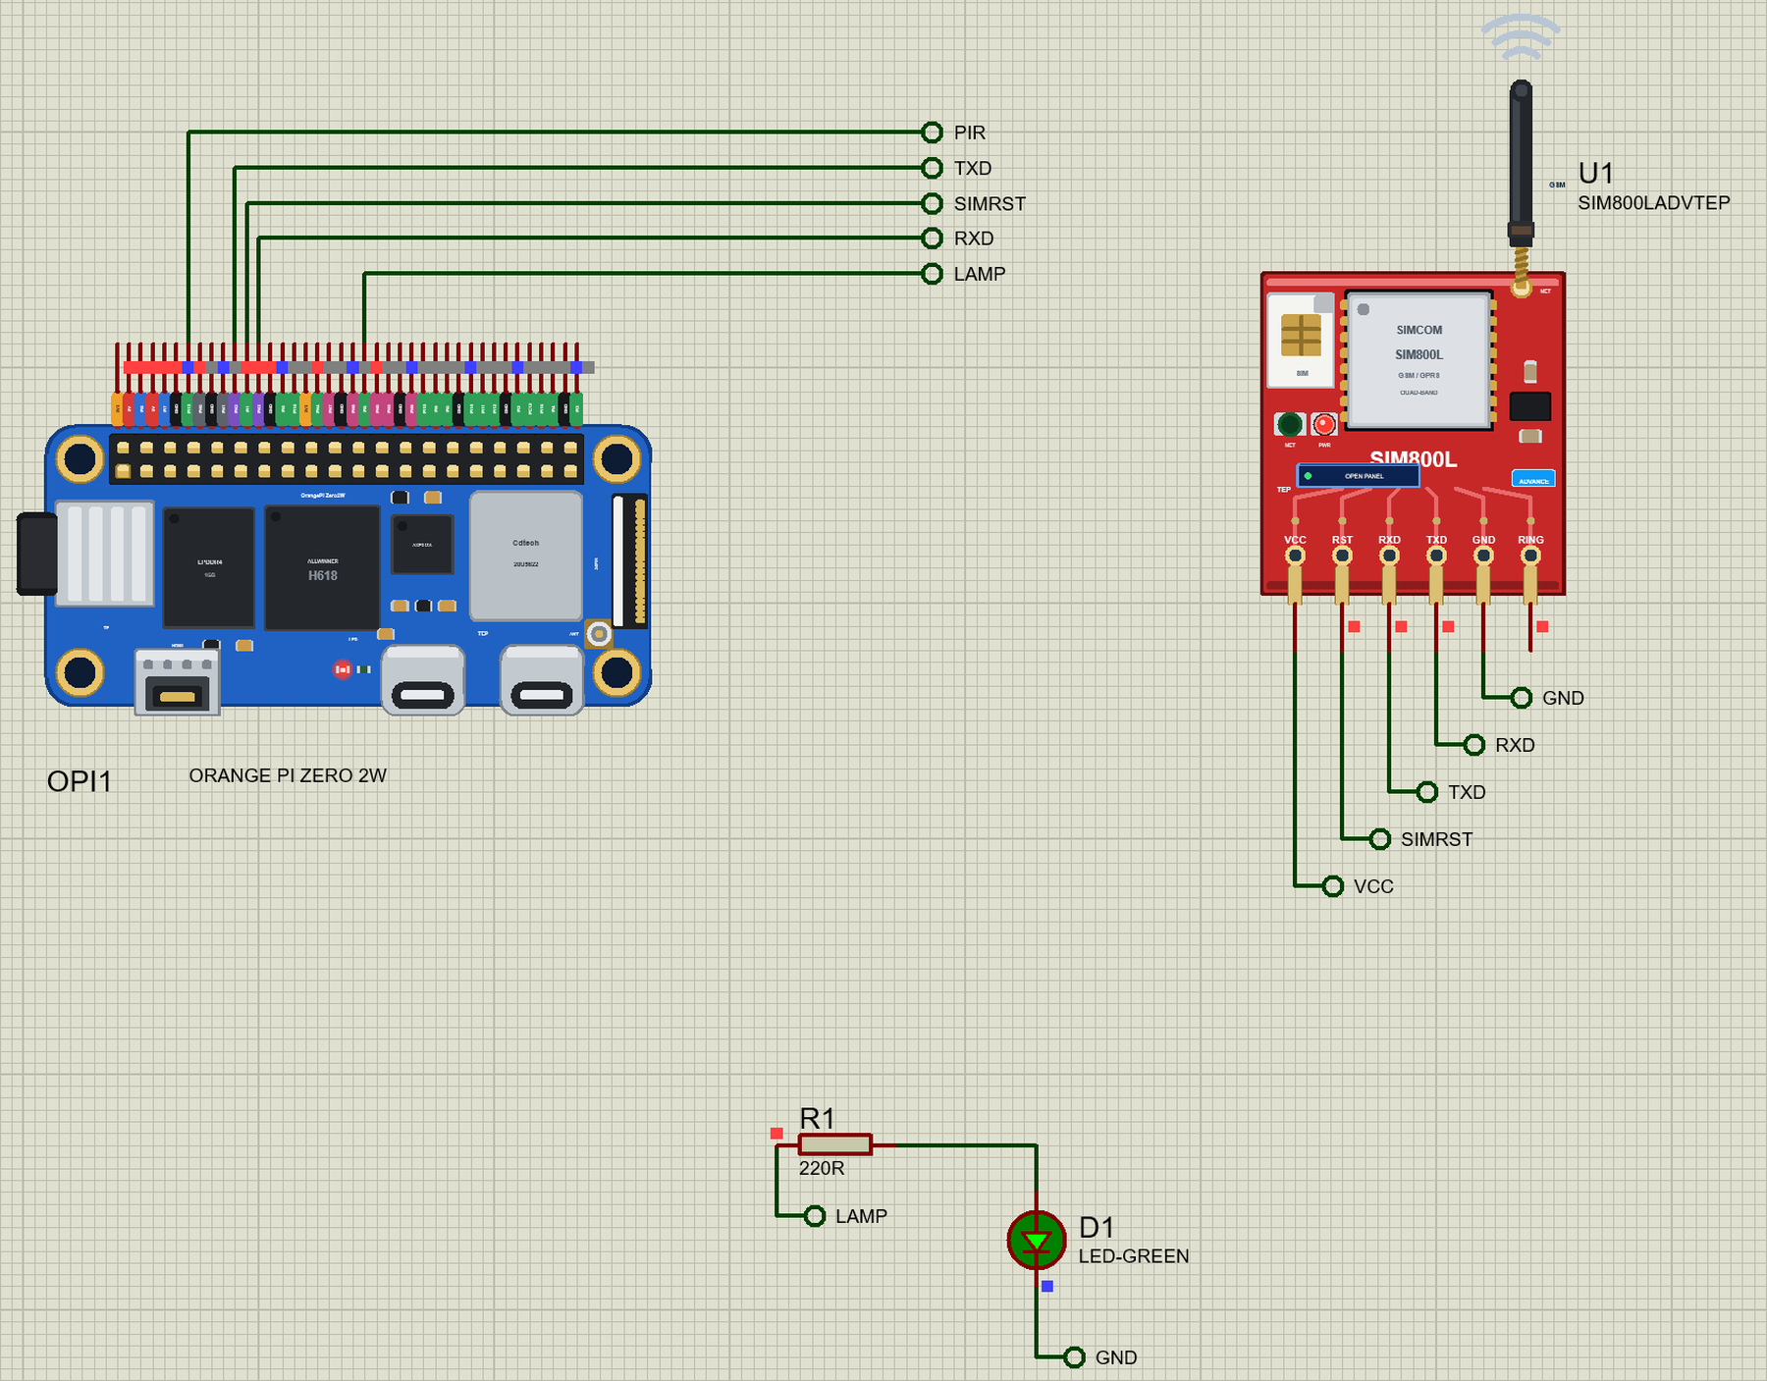Click the SIM card slot on SIM800L
Viewport: 1767px width, 1381px height.
[1301, 340]
